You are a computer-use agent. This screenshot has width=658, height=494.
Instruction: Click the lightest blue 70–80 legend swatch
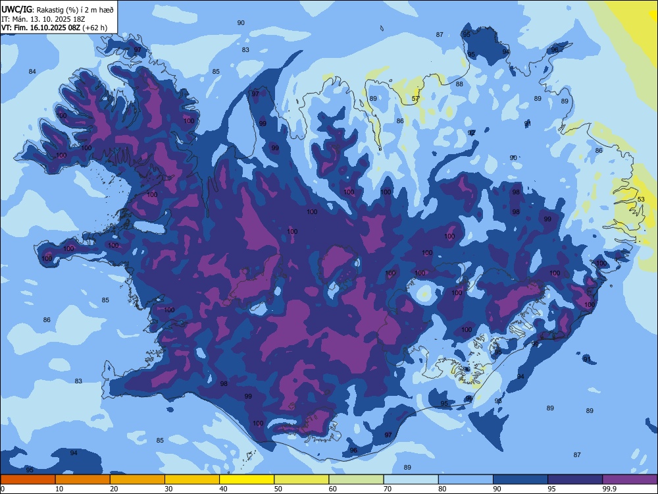[411, 480]
